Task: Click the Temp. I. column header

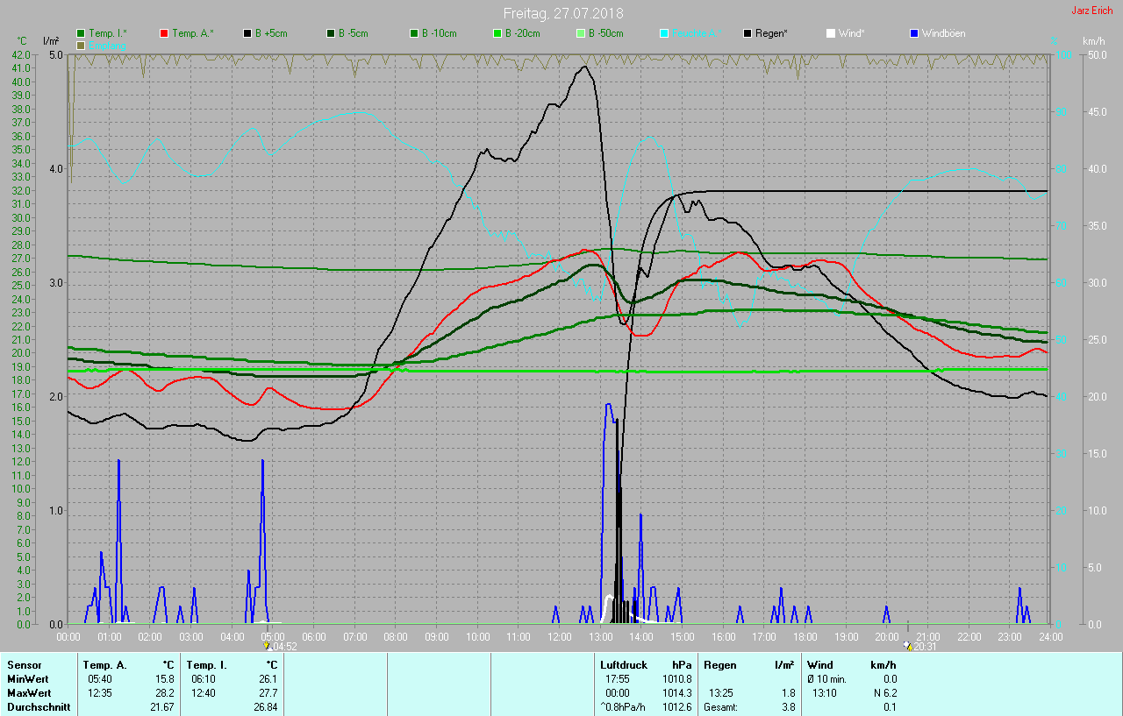Action: (x=207, y=665)
